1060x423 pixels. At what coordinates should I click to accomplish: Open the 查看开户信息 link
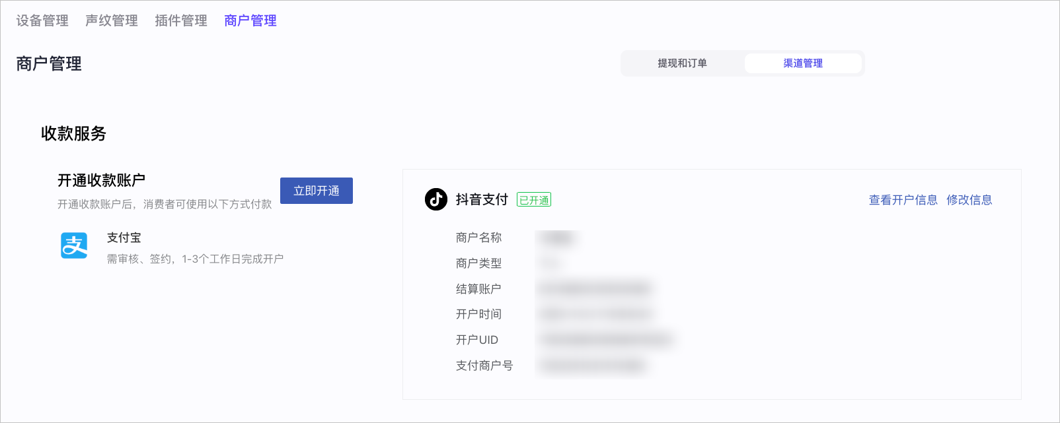tap(903, 200)
